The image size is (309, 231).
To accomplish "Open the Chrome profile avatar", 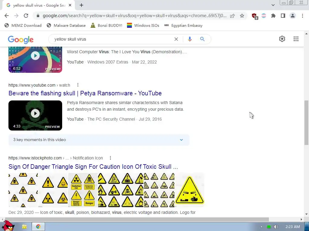I will 293,16.
